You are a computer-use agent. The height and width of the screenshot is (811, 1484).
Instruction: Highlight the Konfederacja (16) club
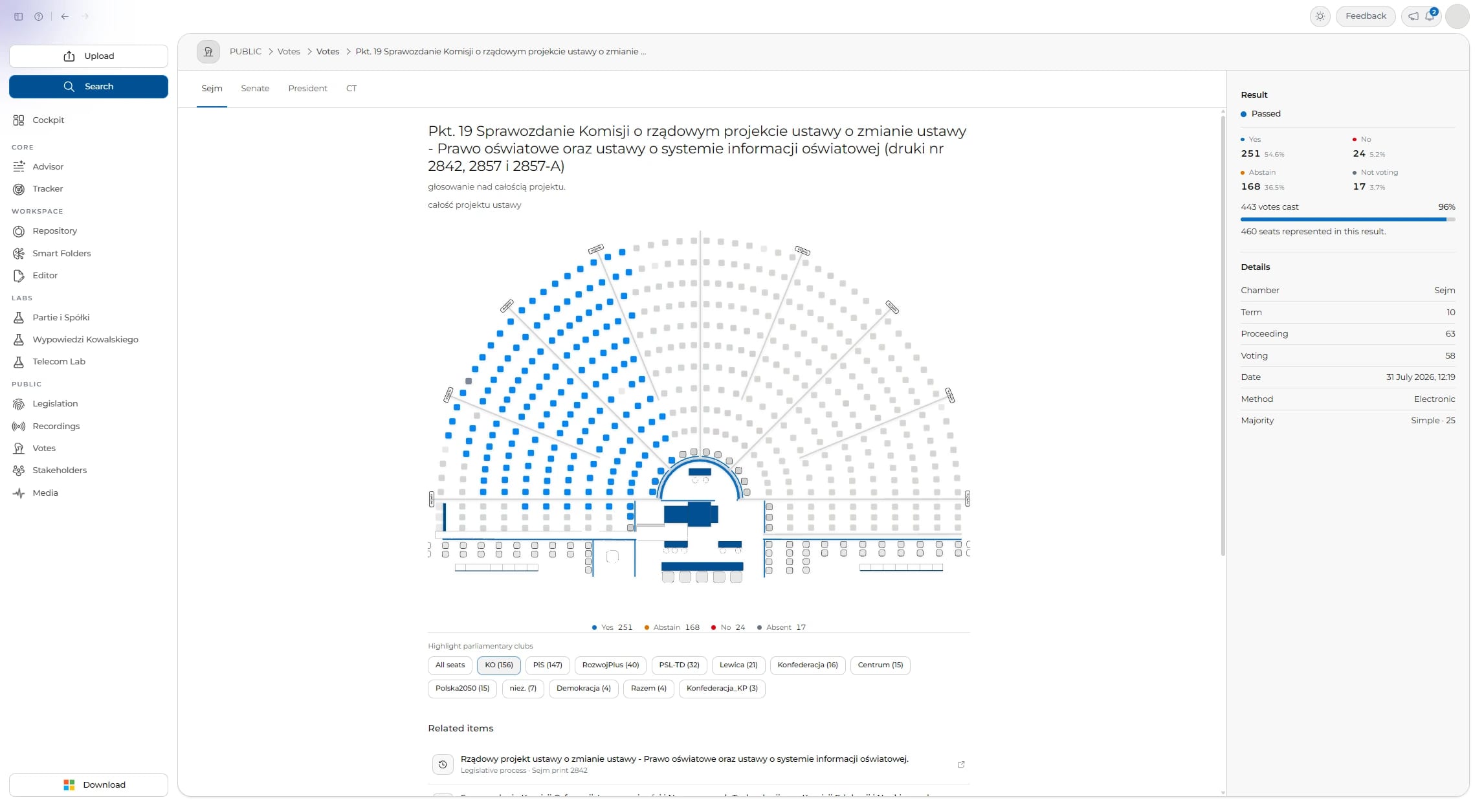pyautogui.click(x=808, y=665)
